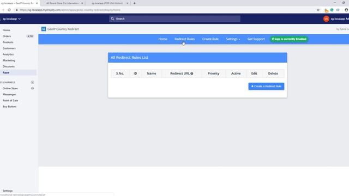The width and height of the screenshot is (349, 196).
Task: Open Orders in Shopify sidebar
Action: tap(7, 36)
